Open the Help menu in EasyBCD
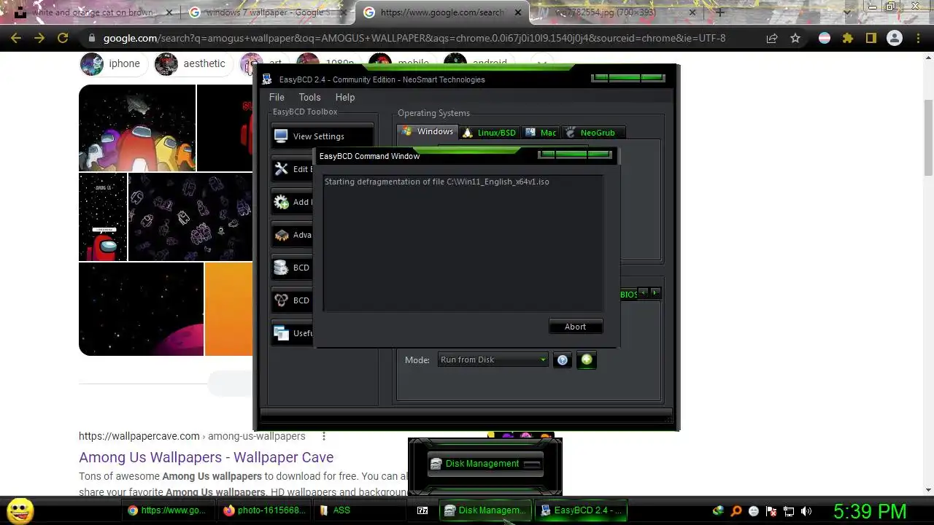 click(345, 97)
